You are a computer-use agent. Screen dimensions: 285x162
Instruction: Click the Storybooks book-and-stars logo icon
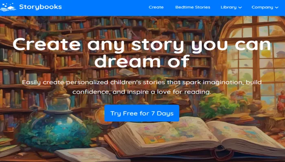(8, 7)
